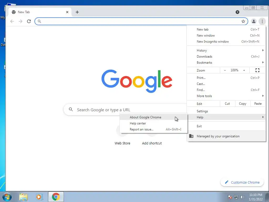
Task: Click Copy in the Edit row
Action: pos(242,104)
